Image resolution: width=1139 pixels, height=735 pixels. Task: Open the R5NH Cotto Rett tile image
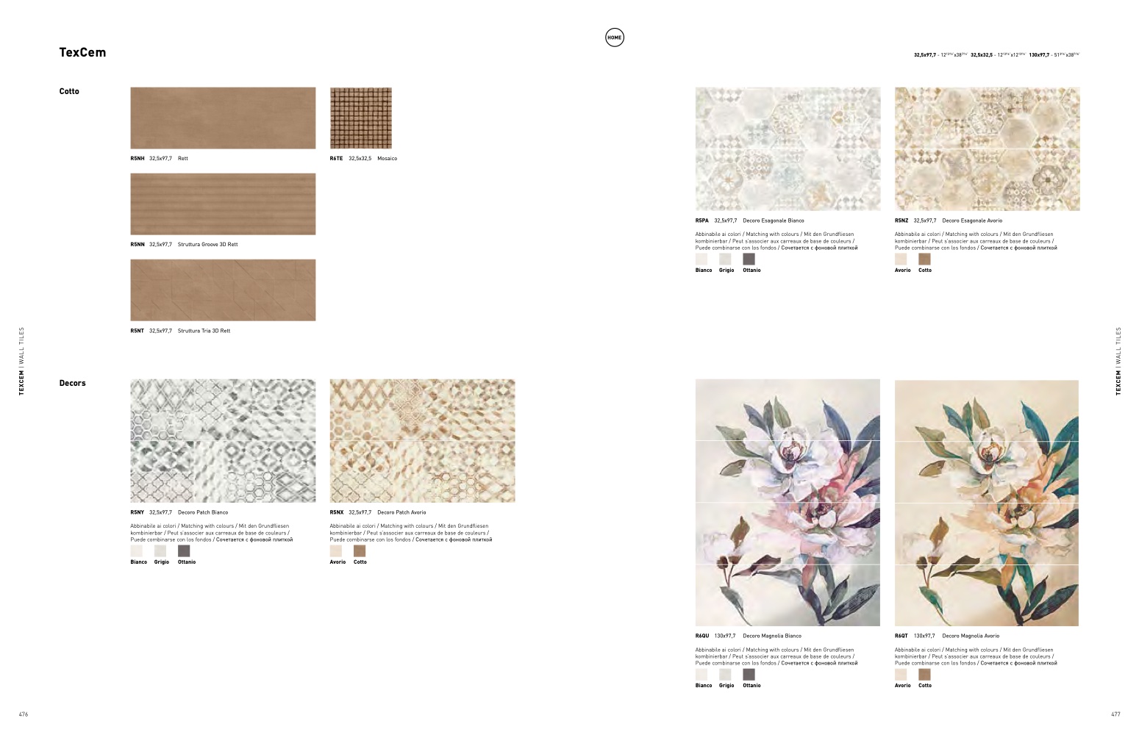tap(223, 118)
